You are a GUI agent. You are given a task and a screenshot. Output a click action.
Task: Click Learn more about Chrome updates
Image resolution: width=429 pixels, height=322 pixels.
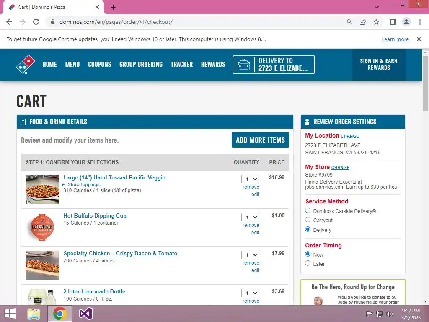(x=395, y=39)
